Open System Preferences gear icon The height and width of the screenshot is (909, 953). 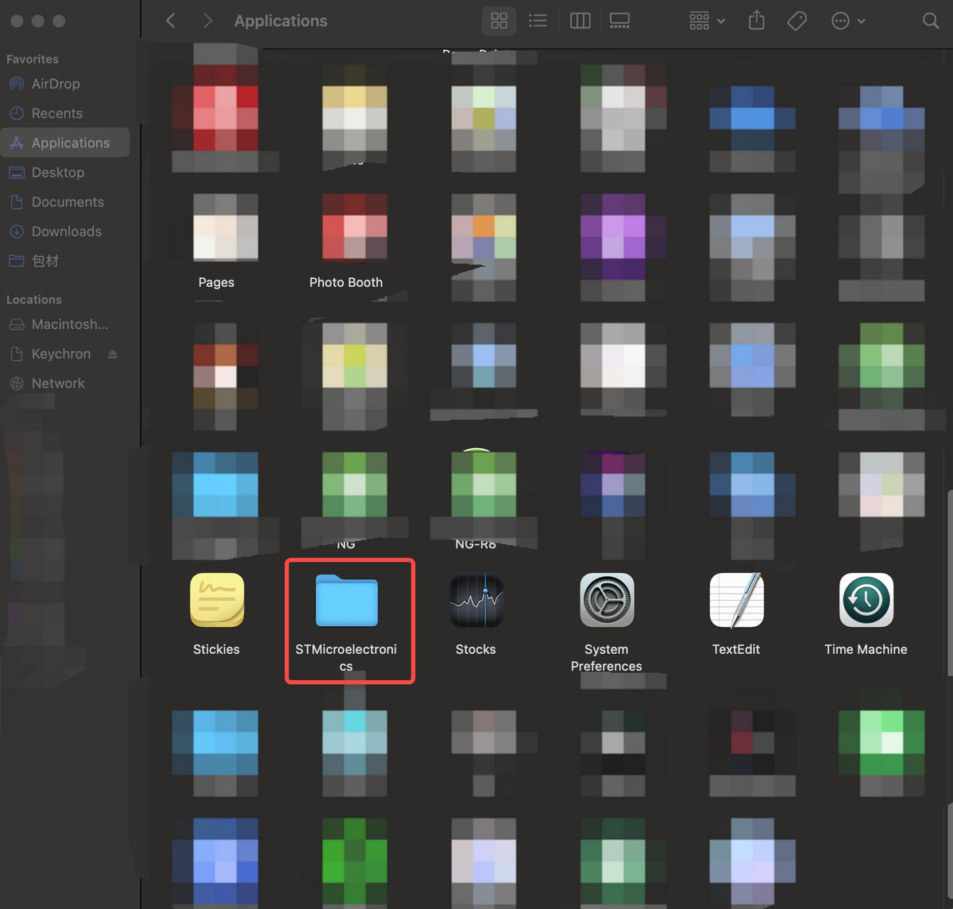607,601
